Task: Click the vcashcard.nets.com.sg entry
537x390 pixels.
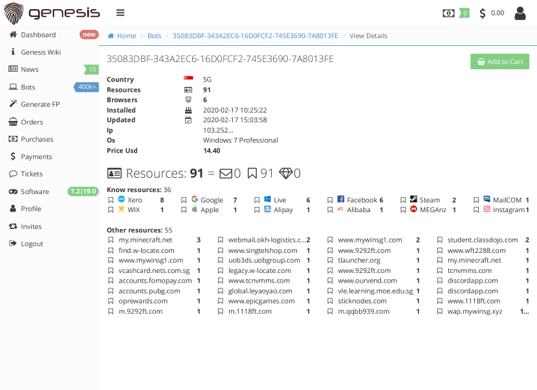Action: pyautogui.click(x=154, y=270)
